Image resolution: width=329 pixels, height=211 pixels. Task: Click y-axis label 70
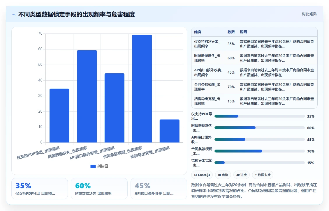point(40,33)
